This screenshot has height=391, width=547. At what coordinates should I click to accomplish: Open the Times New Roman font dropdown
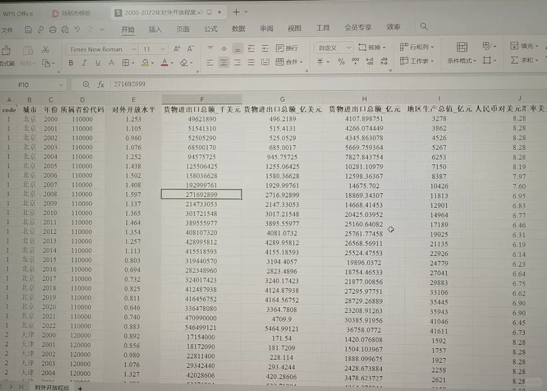click(x=133, y=49)
